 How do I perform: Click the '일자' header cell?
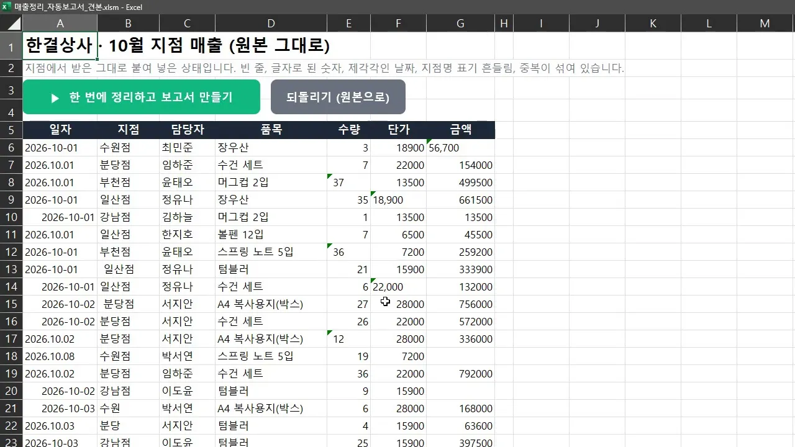[x=60, y=130]
